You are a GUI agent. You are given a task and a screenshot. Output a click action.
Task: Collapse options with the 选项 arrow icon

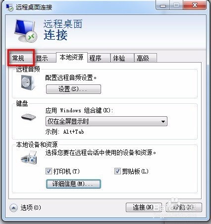[x=13, y=208]
